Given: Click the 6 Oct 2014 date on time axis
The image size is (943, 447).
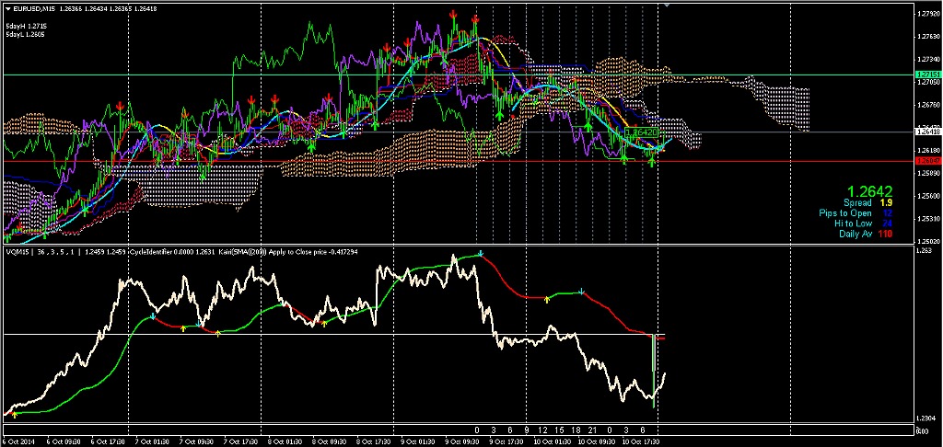Looking at the screenshot, I should tap(21, 441).
